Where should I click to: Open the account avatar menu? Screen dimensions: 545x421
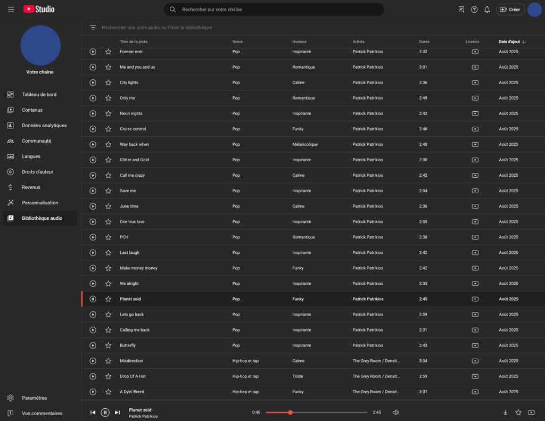click(x=534, y=9)
